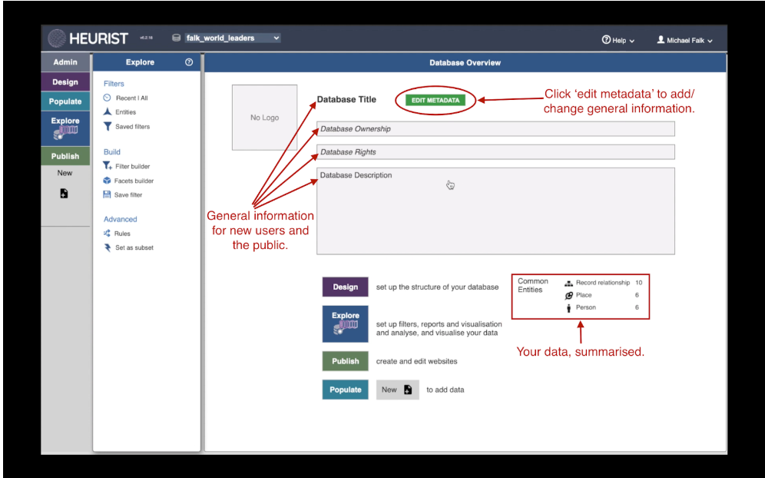Click the Entities icon in Filters
765x478 pixels.
tap(108, 111)
